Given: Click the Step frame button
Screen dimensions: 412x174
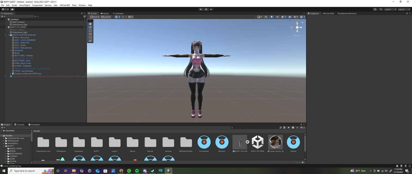Looking at the screenshot, I should (211, 9).
